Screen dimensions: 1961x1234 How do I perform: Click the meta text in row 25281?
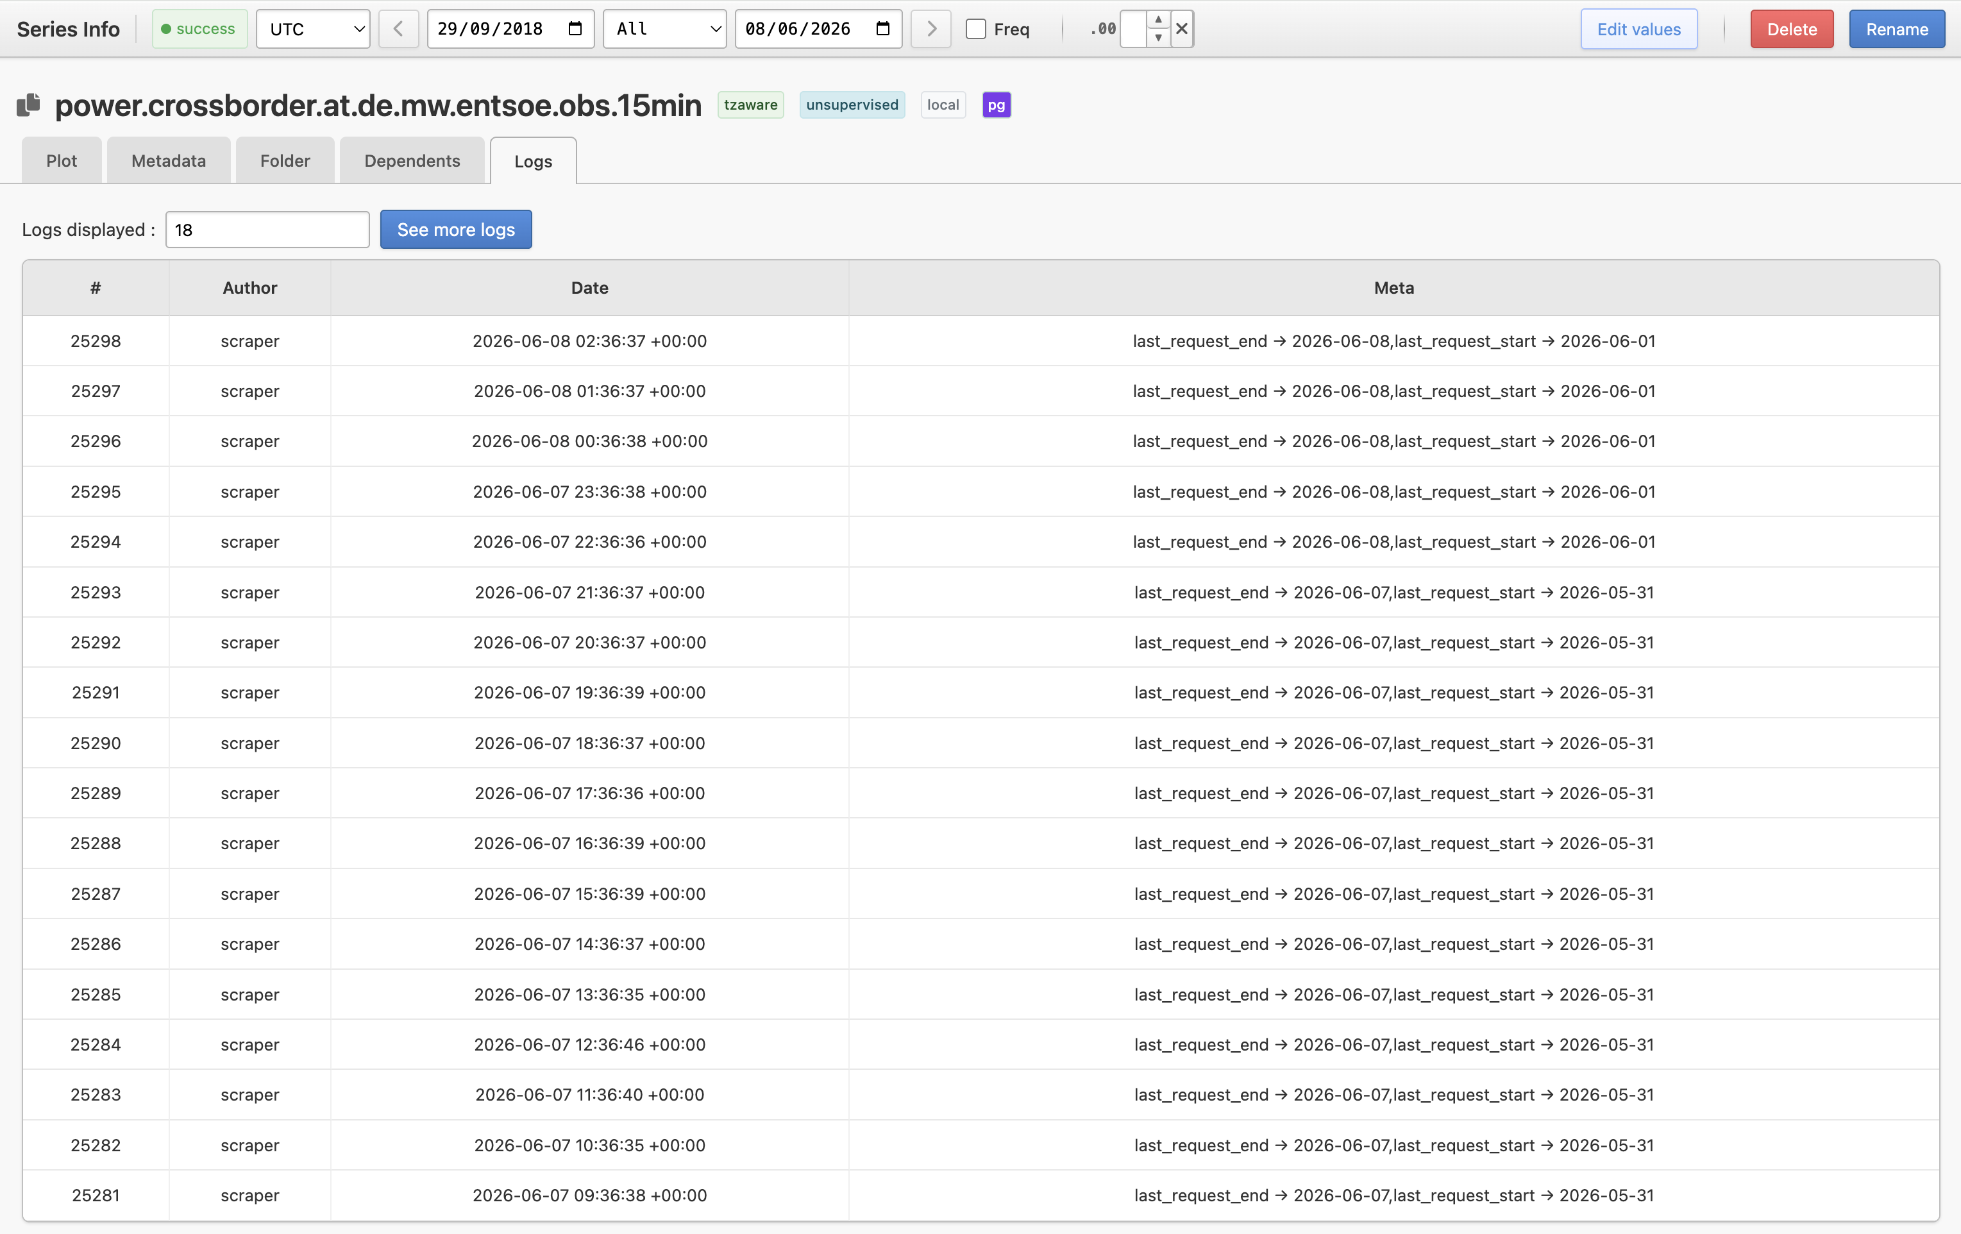(x=1393, y=1196)
